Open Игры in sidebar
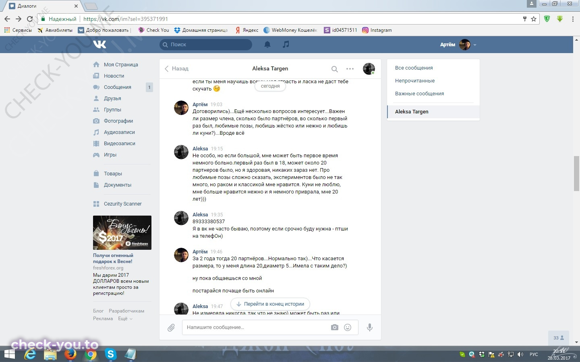This screenshot has height=362, width=580. (x=110, y=155)
